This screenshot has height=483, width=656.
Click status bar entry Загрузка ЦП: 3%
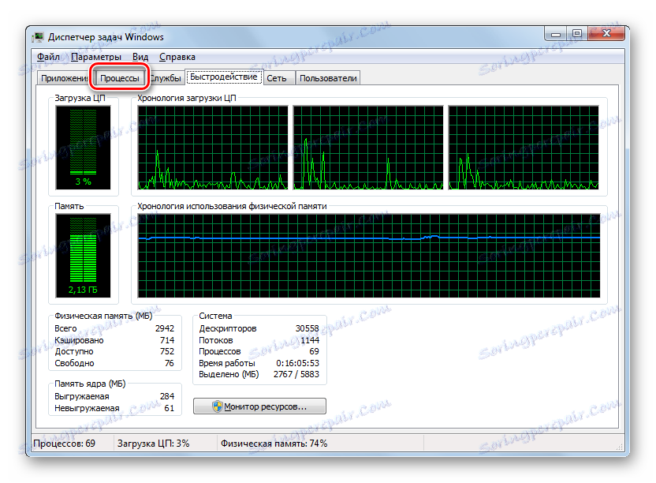click(x=153, y=444)
